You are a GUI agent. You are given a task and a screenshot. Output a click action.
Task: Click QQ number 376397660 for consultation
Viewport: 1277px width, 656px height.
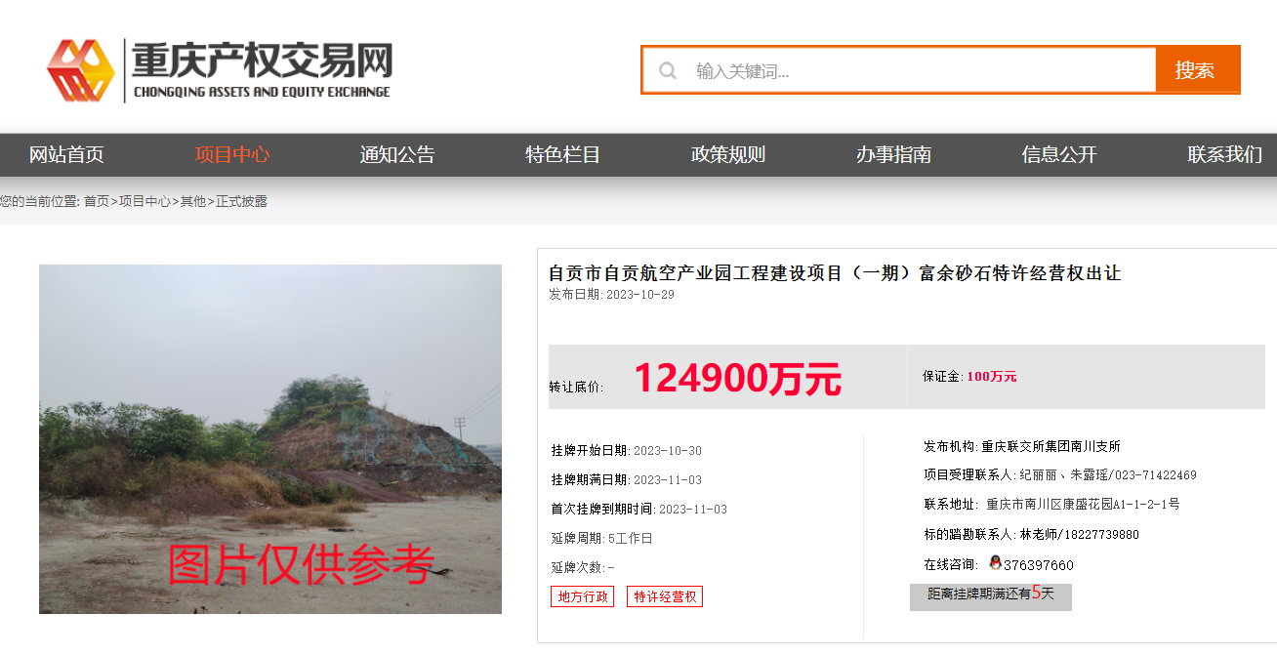tap(1038, 565)
